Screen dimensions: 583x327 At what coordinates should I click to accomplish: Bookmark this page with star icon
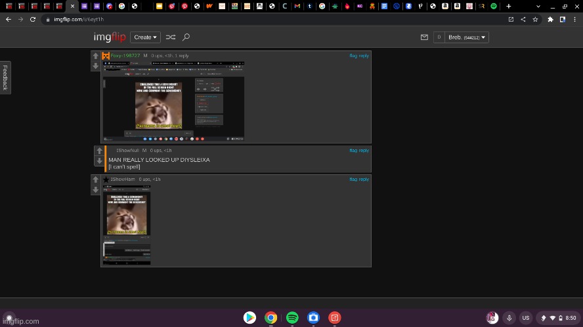pyautogui.click(x=536, y=20)
